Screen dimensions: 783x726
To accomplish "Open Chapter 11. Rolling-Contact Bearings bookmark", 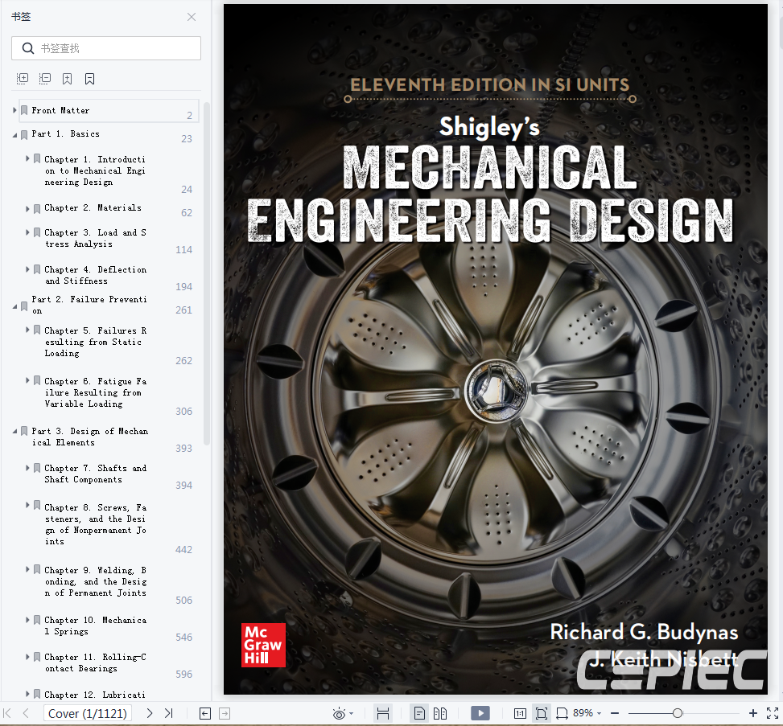I will [x=96, y=662].
